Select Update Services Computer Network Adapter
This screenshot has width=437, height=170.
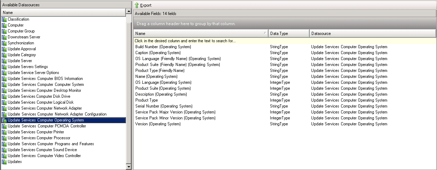pos(45,109)
